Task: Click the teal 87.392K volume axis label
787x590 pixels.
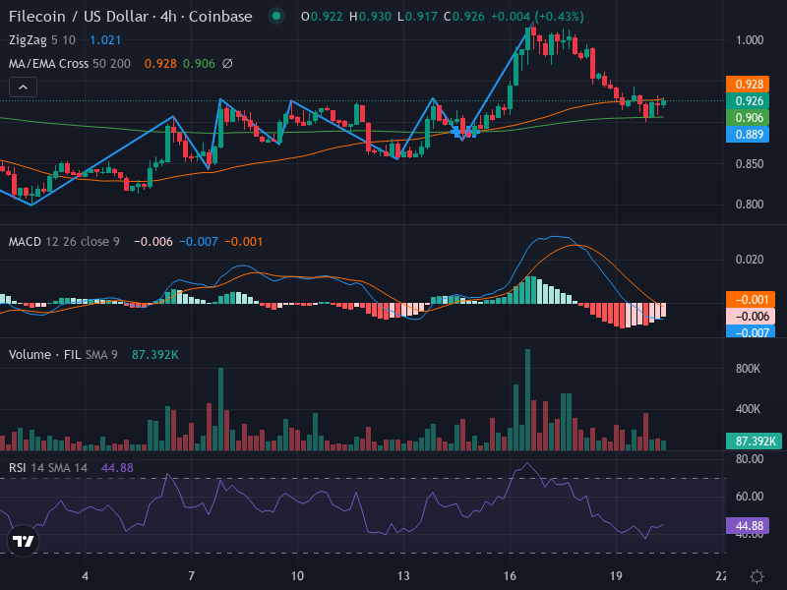Action: coord(754,441)
